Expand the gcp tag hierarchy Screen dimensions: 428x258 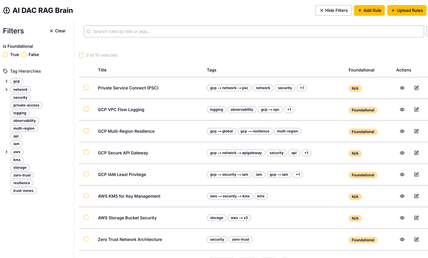point(6,81)
